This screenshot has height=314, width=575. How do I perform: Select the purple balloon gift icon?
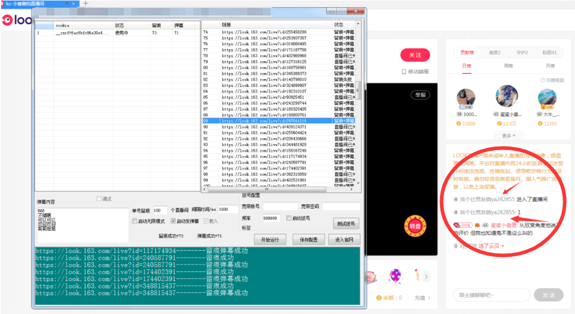coord(395,275)
